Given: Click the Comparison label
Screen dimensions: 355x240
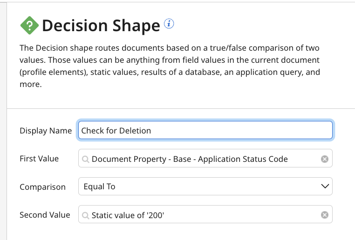Looking at the screenshot, I should click(x=42, y=187).
